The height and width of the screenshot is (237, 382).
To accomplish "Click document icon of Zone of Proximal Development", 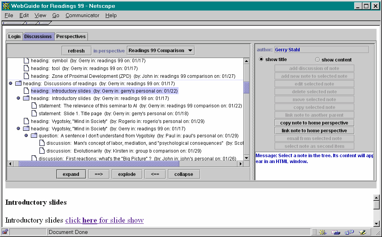I will 26,76.
